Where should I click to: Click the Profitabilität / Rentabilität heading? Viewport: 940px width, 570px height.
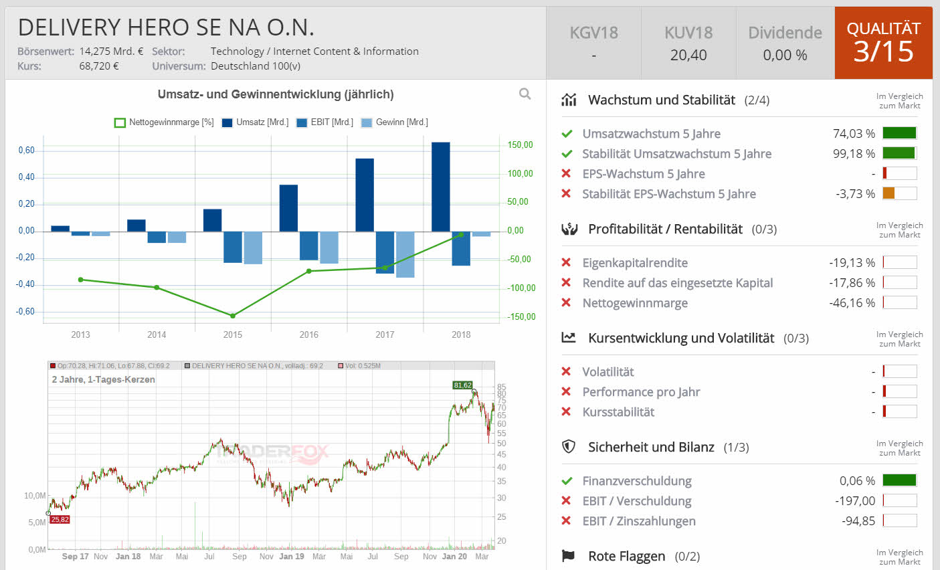665,229
